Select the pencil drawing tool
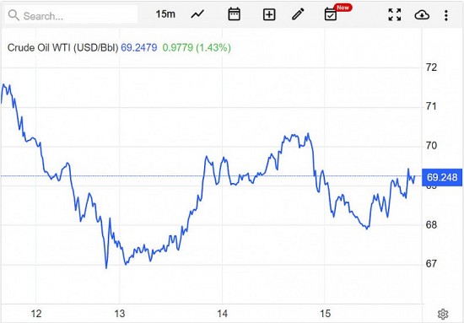This screenshot has height=323, width=464. tap(298, 14)
